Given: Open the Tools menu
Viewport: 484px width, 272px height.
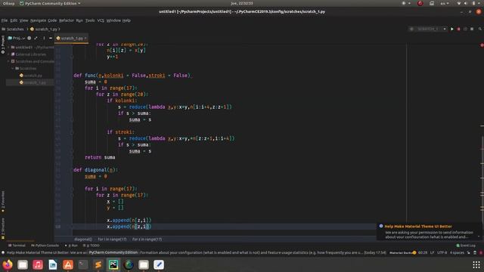Looking at the screenshot, I should point(90,20).
